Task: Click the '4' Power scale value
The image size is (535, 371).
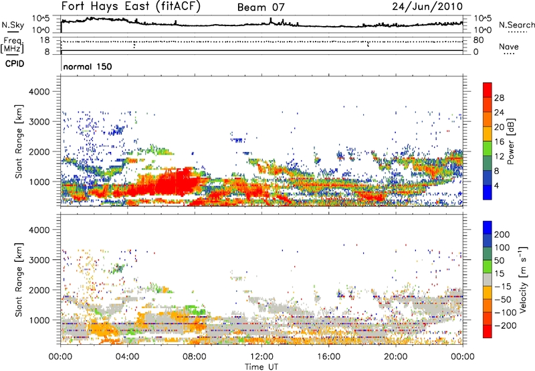Action: click(496, 185)
